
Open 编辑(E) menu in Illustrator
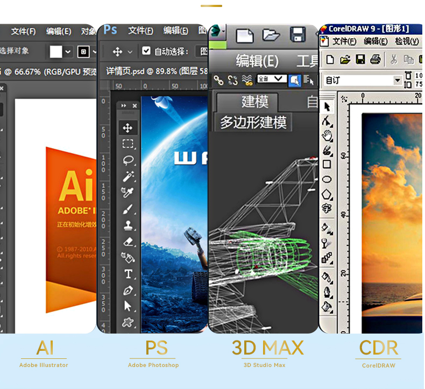click(59, 32)
